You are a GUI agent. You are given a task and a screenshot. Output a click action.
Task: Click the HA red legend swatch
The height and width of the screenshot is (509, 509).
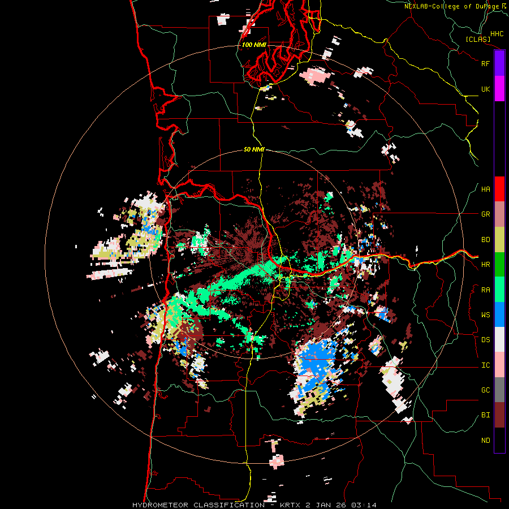coord(499,189)
